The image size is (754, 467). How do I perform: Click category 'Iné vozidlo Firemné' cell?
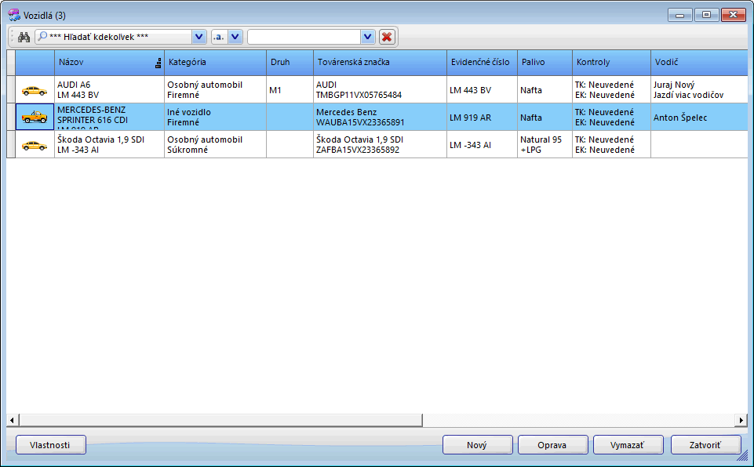tap(216, 118)
